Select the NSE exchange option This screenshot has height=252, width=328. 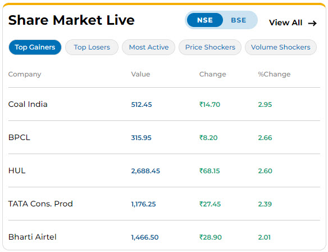click(x=205, y=20)
